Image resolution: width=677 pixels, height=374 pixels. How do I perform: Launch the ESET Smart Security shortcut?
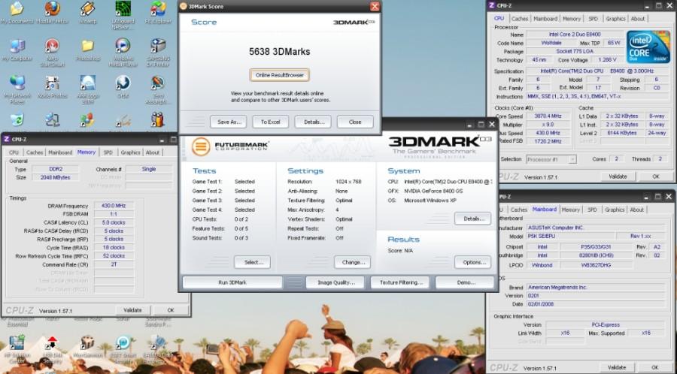[x=123, y=343]
